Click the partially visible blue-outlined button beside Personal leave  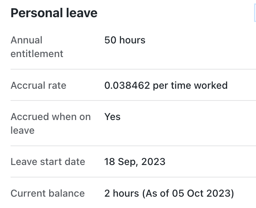(x=255, y=13)
